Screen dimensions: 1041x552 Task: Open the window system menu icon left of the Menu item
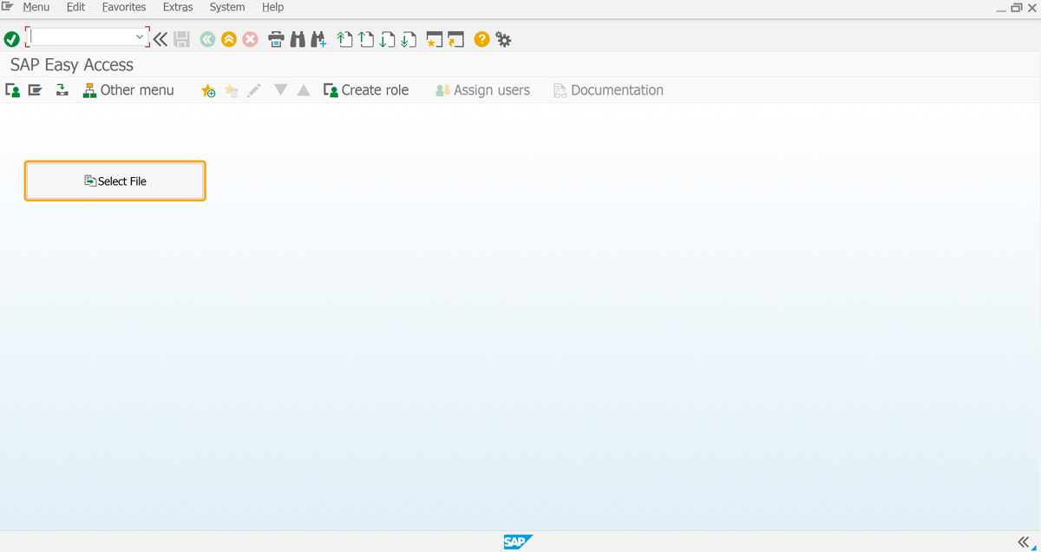7,6
